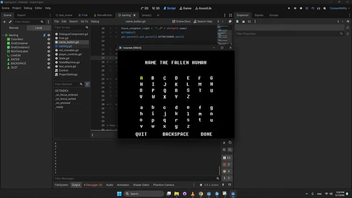
Task: Collapse the Naming root node
Action: coord(3,35)
